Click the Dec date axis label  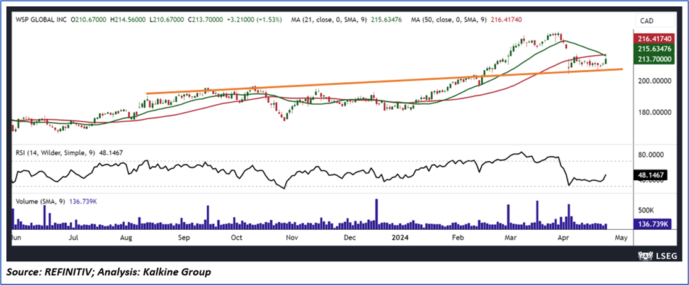click(x=350, y=238)
